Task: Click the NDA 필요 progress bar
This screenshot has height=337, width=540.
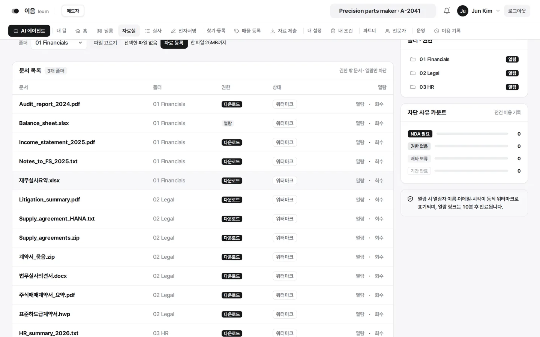Action: click(x=472, y=134)
